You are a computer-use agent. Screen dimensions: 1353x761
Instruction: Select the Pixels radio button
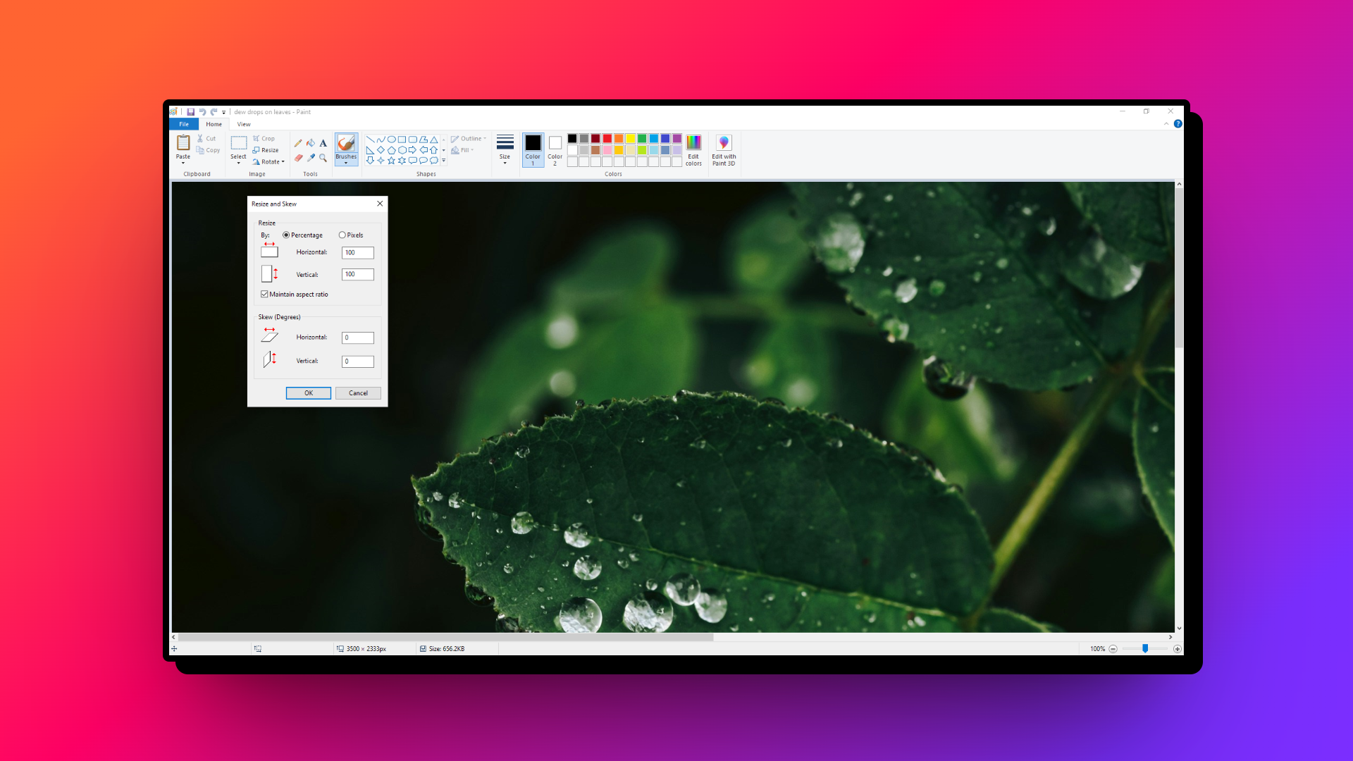coord(342,235)
